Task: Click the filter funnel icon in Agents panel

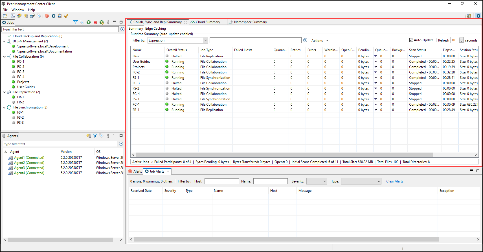Action: coord(95,136)
